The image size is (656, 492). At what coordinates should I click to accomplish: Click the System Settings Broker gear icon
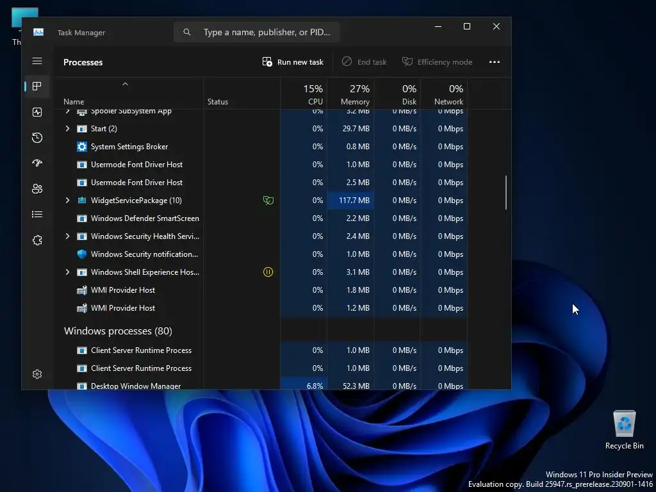point(82,147)
